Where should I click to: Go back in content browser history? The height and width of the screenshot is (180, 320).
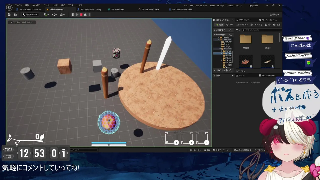266,25
